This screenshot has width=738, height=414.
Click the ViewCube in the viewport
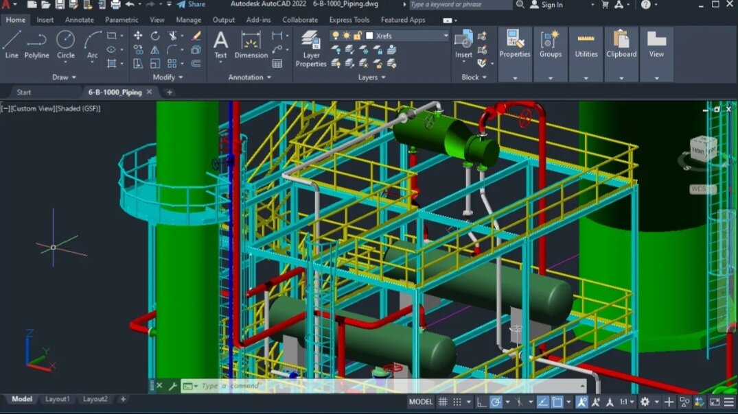[703, 149]
